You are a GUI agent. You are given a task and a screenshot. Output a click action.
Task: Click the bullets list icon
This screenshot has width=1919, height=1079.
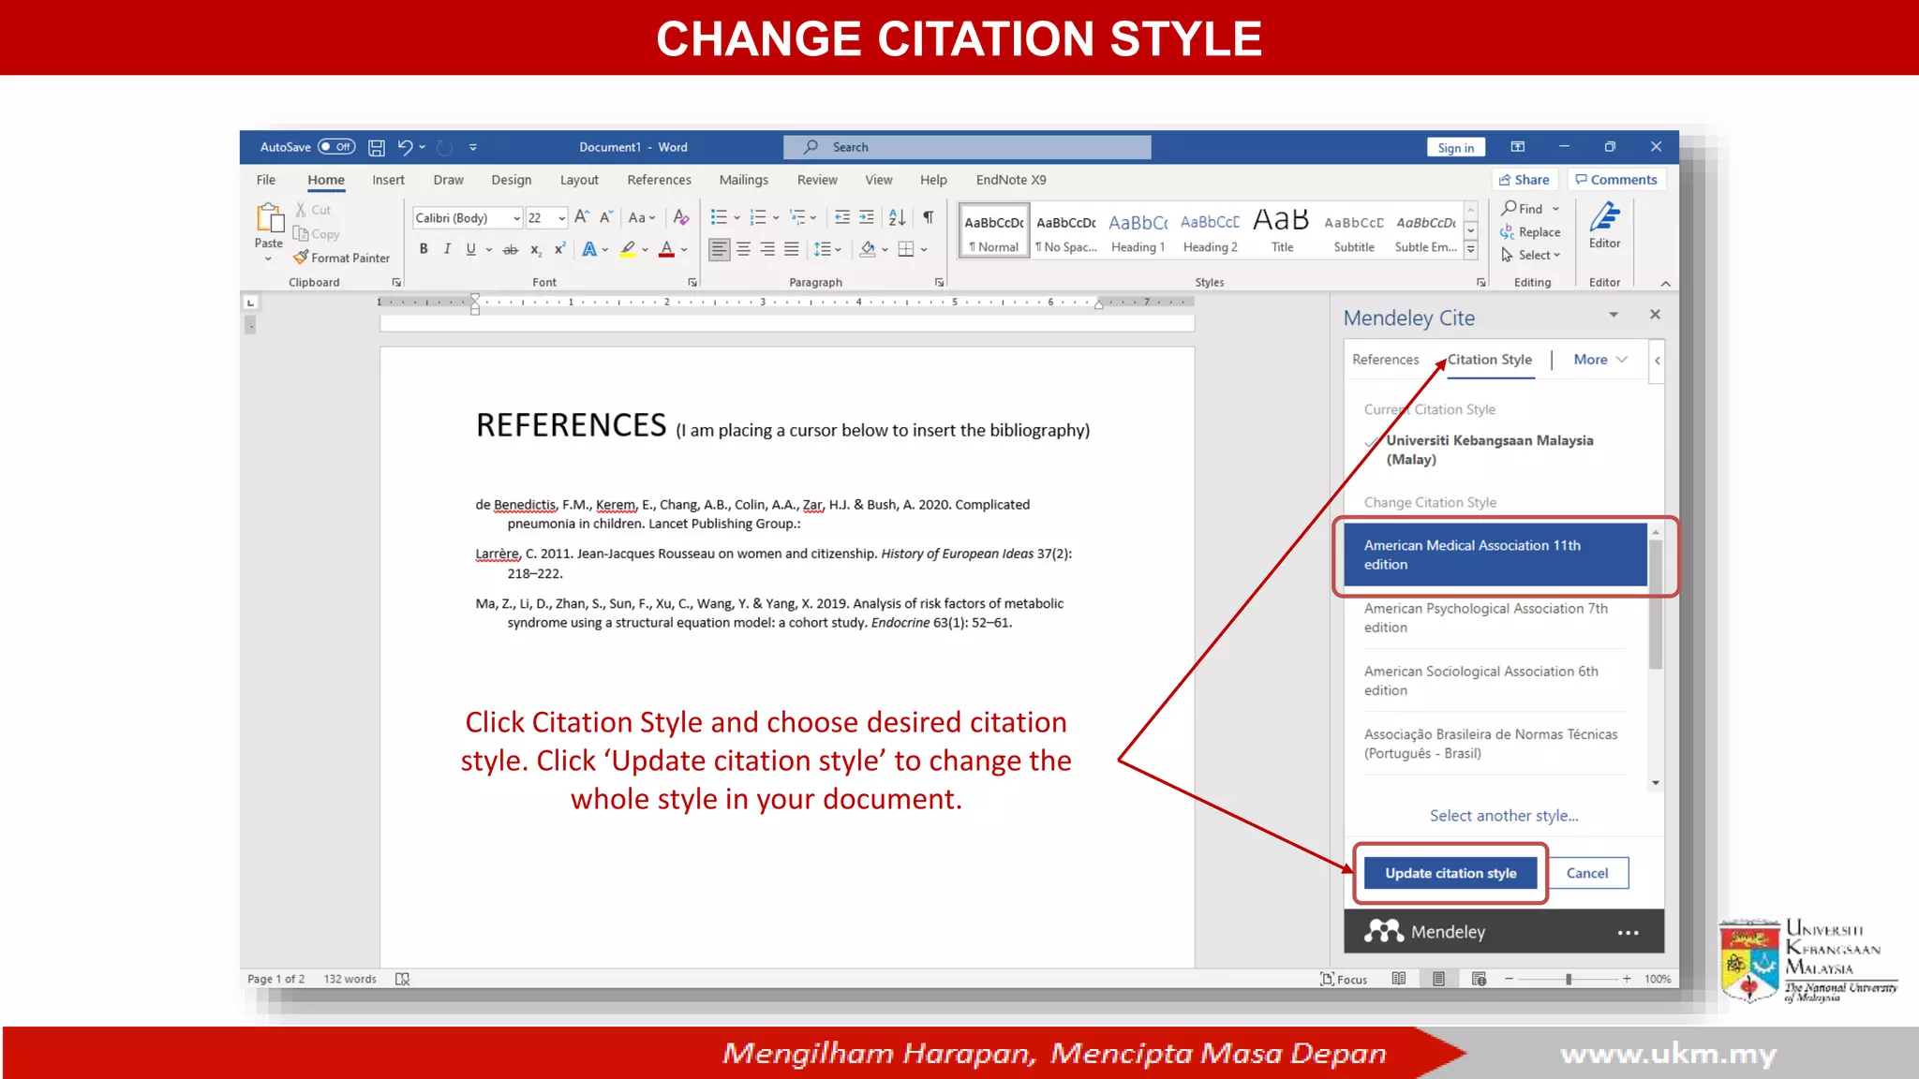[719, 217]
